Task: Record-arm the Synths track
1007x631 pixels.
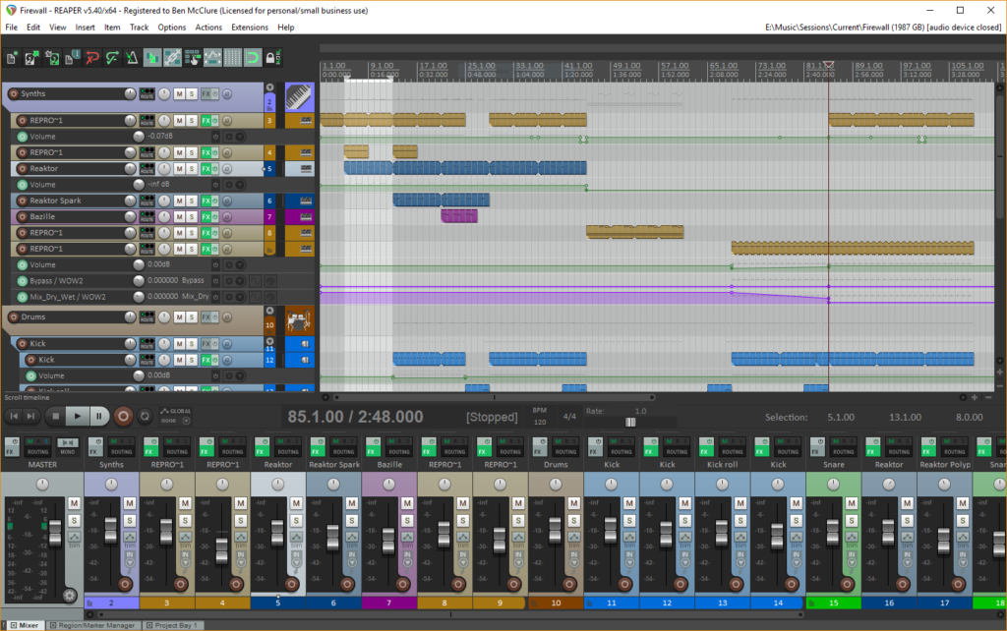Action: 13,94
